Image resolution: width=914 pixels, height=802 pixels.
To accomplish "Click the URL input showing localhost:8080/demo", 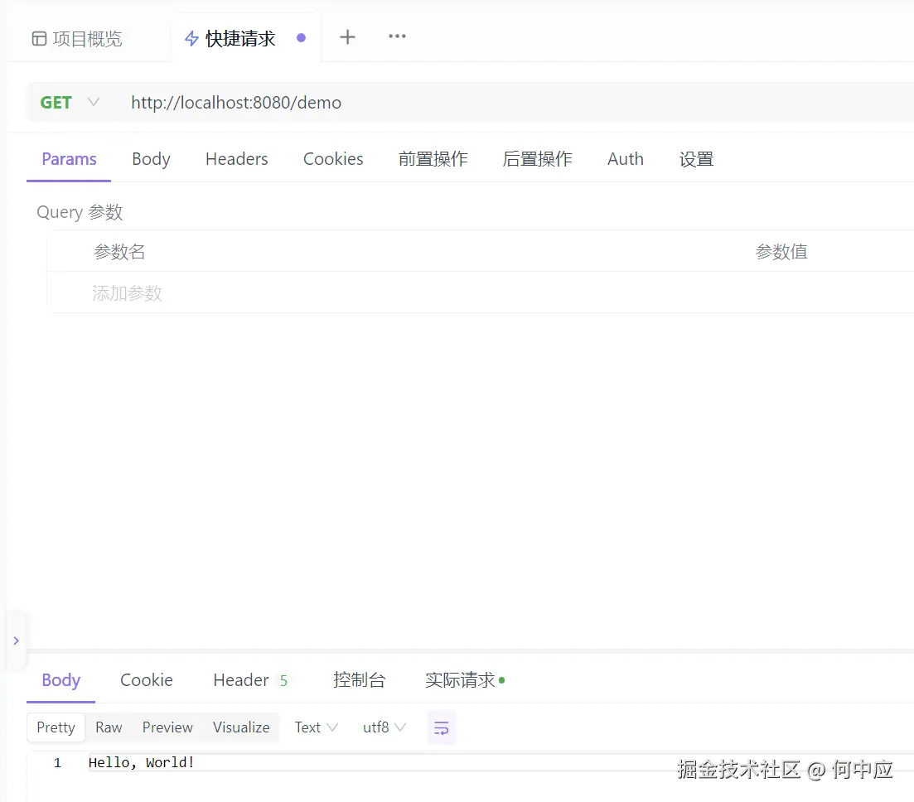I will pyautogui.click(x=236, y=102).
